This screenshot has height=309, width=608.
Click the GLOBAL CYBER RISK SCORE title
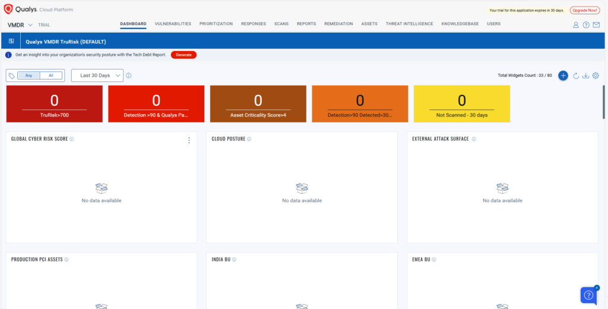[40, 139]
